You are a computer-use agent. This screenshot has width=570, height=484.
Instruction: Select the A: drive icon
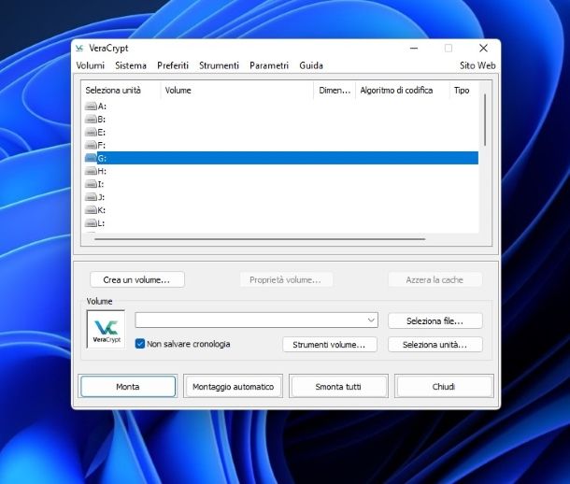[x=91, y=107]
